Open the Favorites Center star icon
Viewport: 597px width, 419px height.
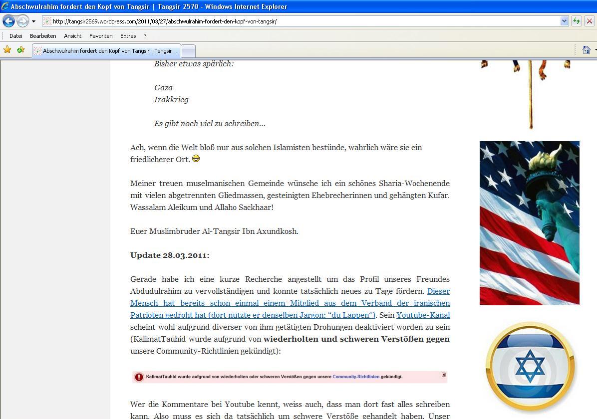click(x=7, y=50)
